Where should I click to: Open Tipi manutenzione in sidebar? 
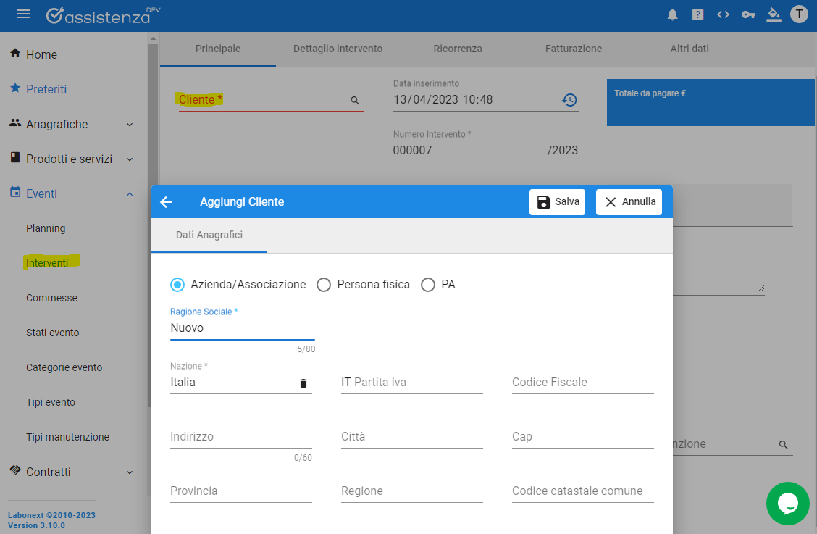(68, 437)
